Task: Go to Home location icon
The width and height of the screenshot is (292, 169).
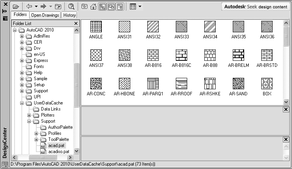Action: 93,7
